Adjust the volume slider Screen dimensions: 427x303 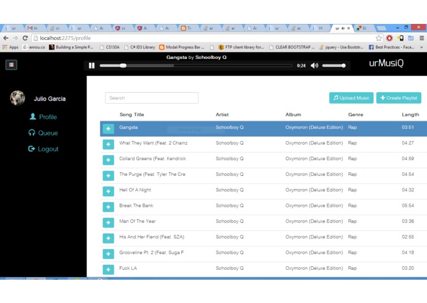tap(334, 66)
